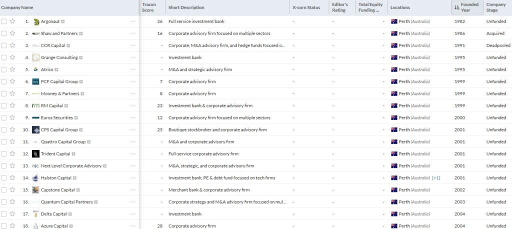Open more options dots for CPS Capital Group
Viewport: 512px width, 229px height.
[132, 130]
